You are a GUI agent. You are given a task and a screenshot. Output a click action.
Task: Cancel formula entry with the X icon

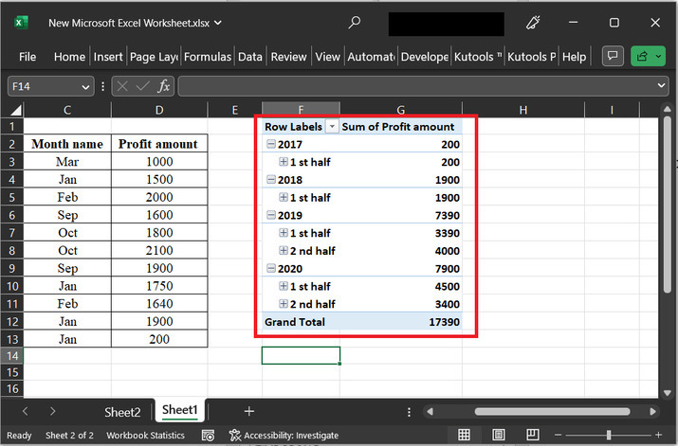pyautogui.click(x=122, y=86)
